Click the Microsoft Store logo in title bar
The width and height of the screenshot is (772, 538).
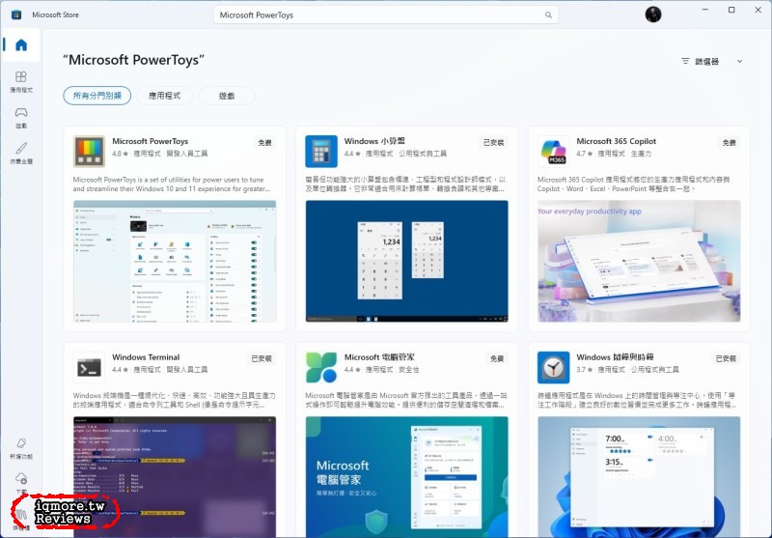coord(16,14)
